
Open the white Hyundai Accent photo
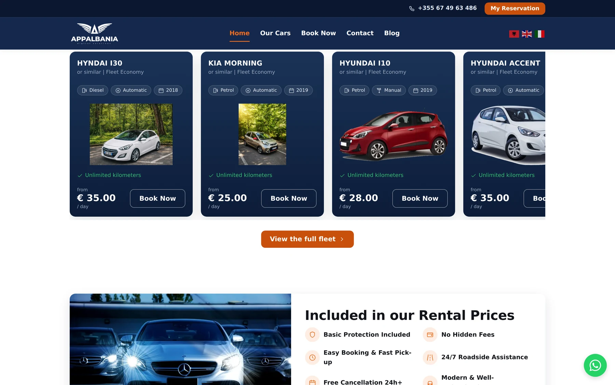tap(508, 134)
